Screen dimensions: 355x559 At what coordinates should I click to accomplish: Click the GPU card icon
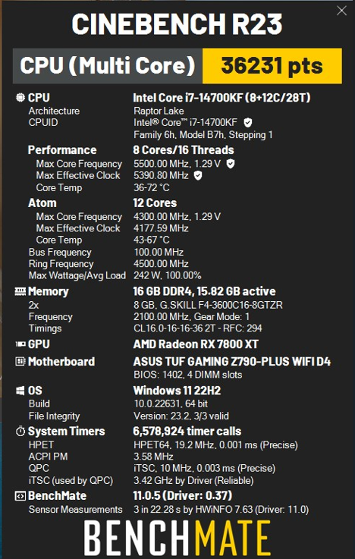tap(20, 344)
